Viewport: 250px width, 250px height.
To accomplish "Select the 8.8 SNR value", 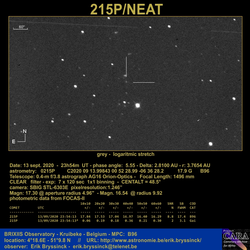I will click(x=170, y=216).
